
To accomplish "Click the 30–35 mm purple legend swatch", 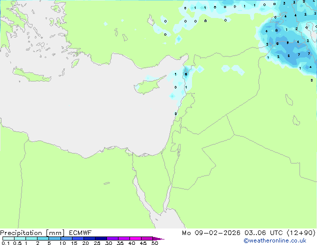I will point(112,238).
